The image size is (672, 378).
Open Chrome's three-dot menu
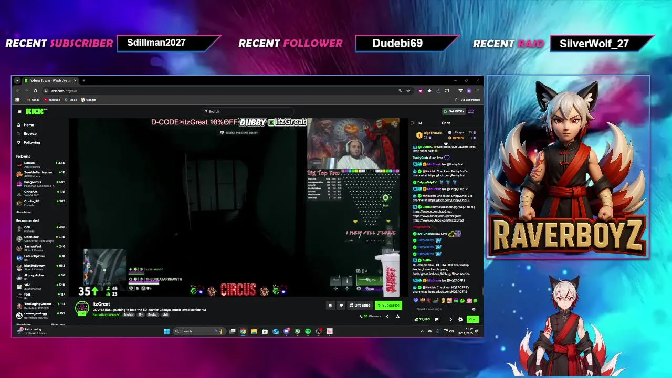(x=478, y=91)
